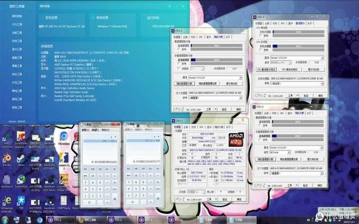This screenshot has height=224, width=359.
Task: Open the All Cores dropdown in bottom-right CPU-Z
Action: coord(280,152)
